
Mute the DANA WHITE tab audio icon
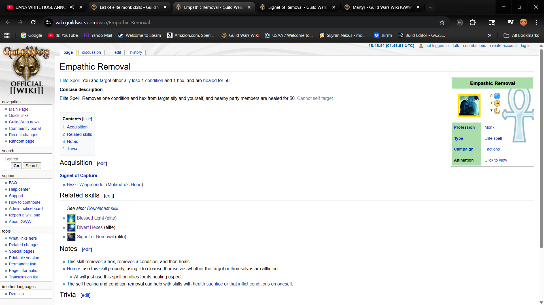tap(72, 7)
